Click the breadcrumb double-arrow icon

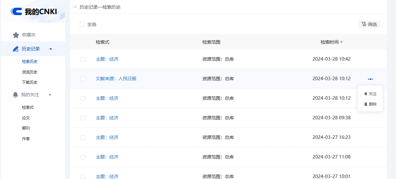click(75, 7)
